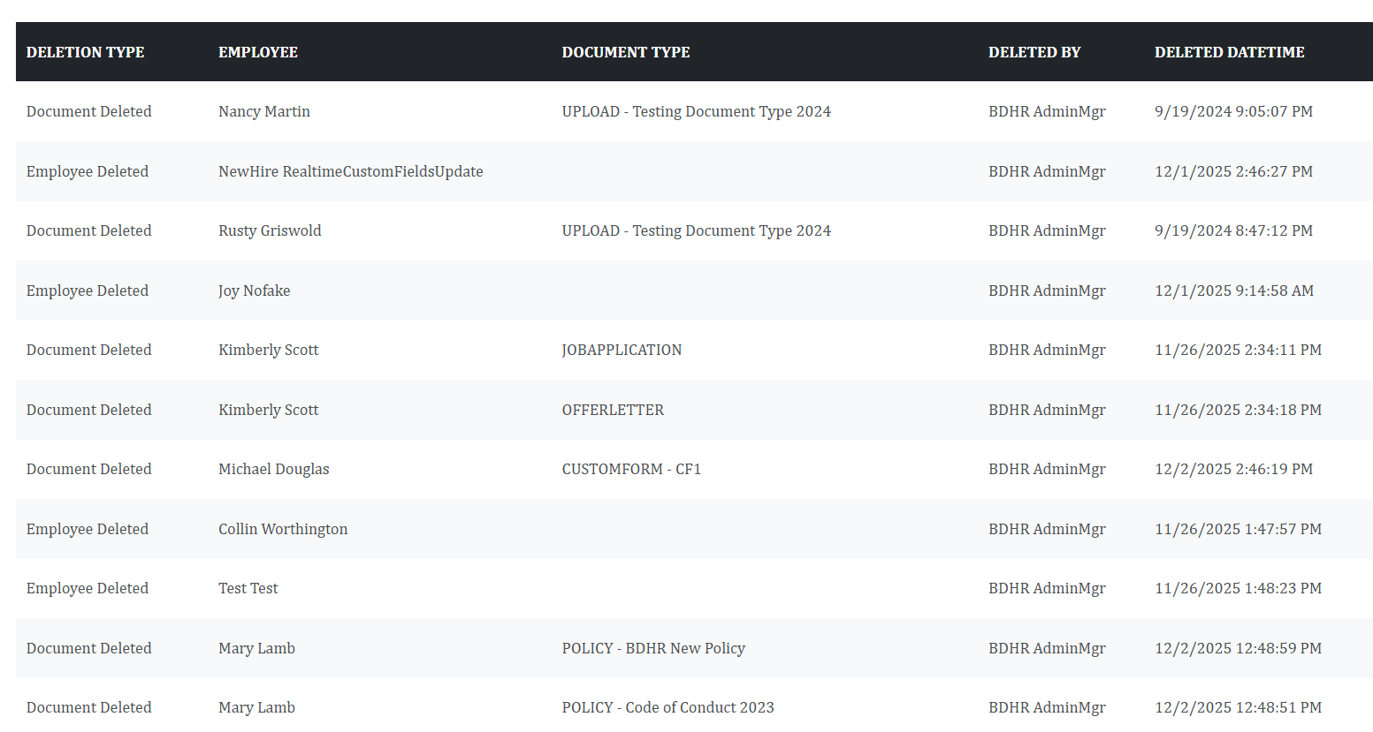This screenshot has height=732, width=1373.
Task: Select the Collin Worthington employee entry
Action: click(283, 529)
